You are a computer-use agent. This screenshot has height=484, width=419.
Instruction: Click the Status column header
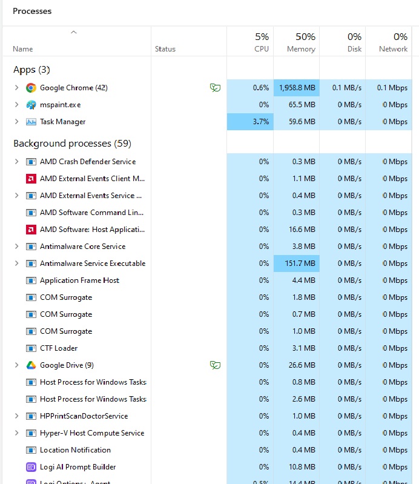165,48
